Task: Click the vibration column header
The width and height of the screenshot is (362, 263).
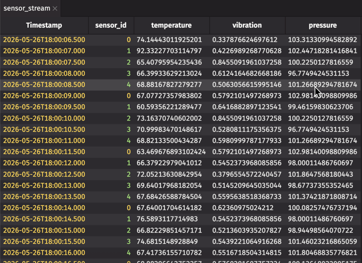Action: [247, 25]
